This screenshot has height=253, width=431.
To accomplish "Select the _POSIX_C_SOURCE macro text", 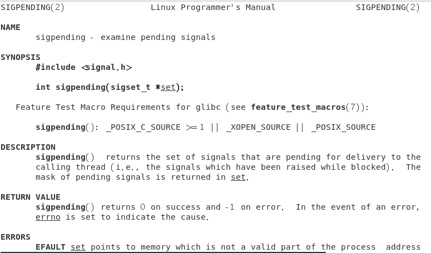I will 143,128.
